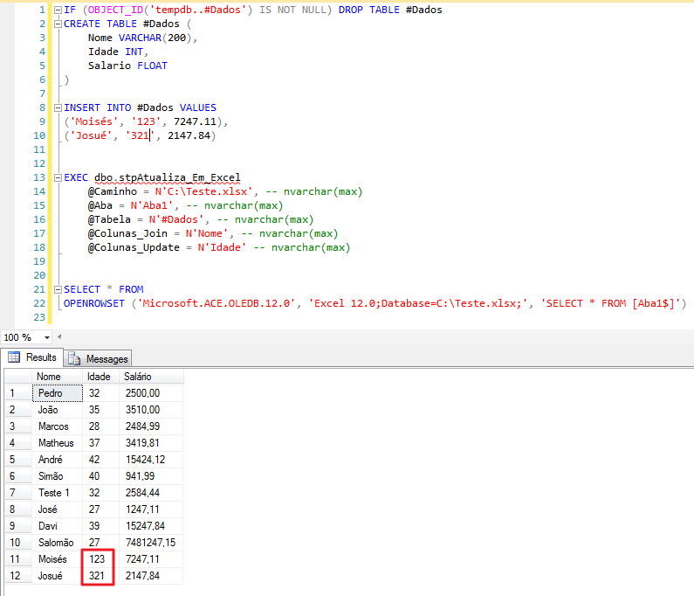Click the OPENROWSET keyword on line 22
This screenshot has height=596, width=694.
coord(94,303)
